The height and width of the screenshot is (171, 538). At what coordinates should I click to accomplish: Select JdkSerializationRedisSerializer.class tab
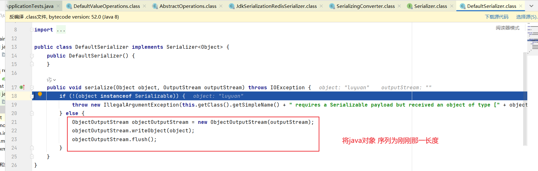click(277, 6)
